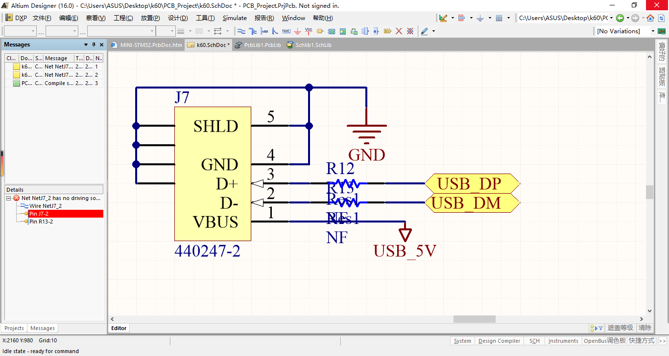
Task: Select the Place Bus Entry tool
Action: pos(275,31)
